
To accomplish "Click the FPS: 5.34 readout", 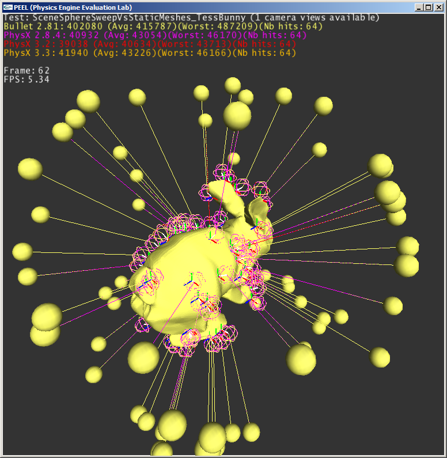I will [x=26, y=80].
